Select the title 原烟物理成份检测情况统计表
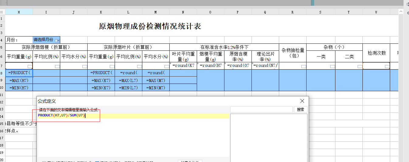This screenshot has width=409, height=162. 150,26
